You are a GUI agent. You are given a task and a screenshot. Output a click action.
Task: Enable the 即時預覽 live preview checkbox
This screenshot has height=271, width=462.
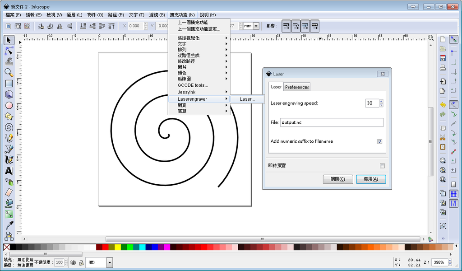pos(382,166)
